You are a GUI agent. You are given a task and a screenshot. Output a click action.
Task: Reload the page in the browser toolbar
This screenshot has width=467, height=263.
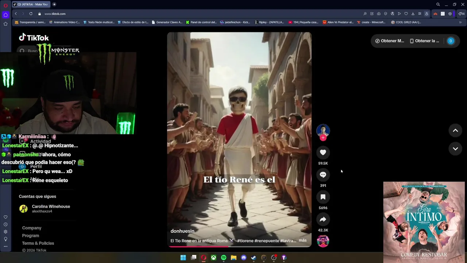31,14
